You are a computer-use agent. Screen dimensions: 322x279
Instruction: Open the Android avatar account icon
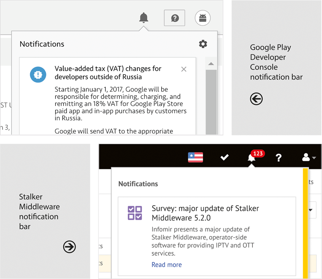[203, 18]
